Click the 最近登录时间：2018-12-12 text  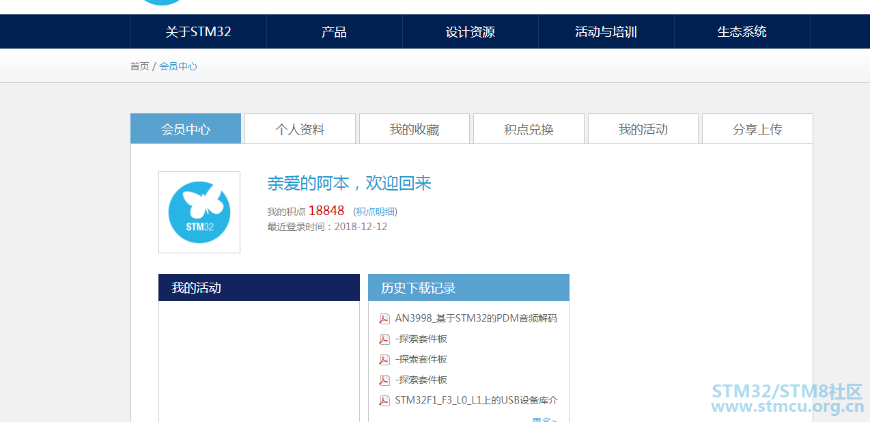coord(327,227)
